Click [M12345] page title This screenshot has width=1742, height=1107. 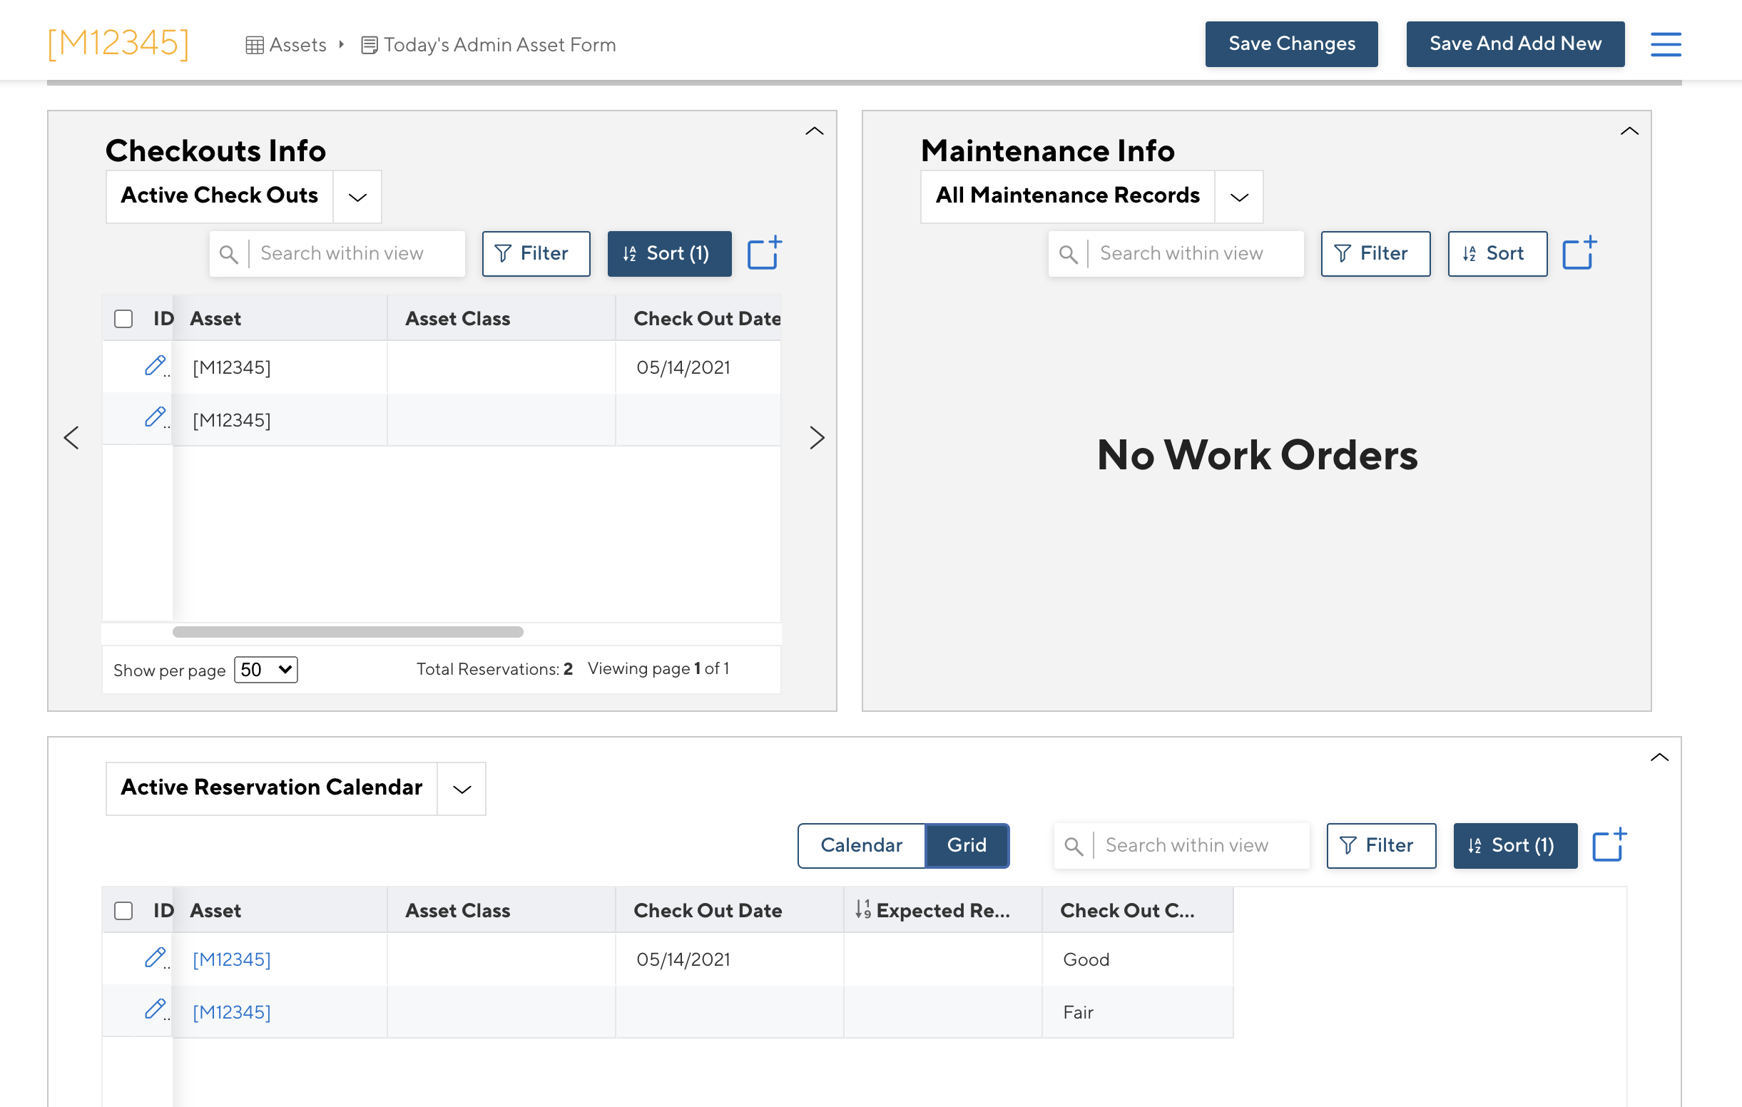pyautogui.click(x=118, y=43)
